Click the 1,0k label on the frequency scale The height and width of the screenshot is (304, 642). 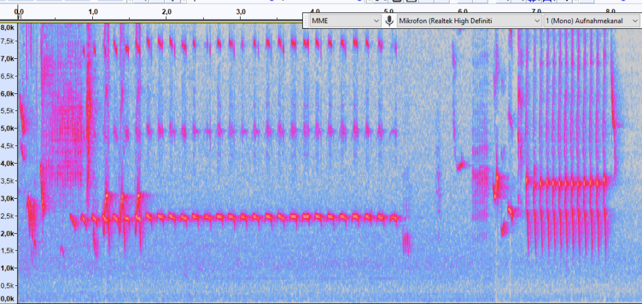[8, 268]
